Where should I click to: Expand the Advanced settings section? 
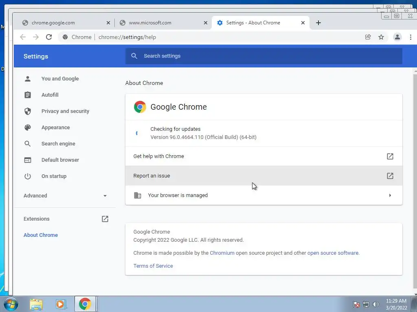(65, 196)
